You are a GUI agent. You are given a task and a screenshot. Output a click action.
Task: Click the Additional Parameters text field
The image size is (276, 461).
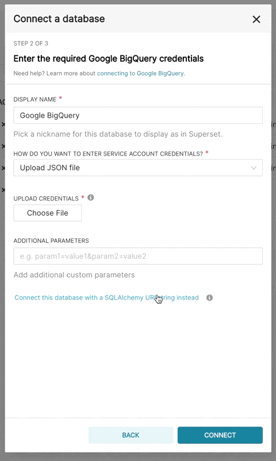click(138, 256)
